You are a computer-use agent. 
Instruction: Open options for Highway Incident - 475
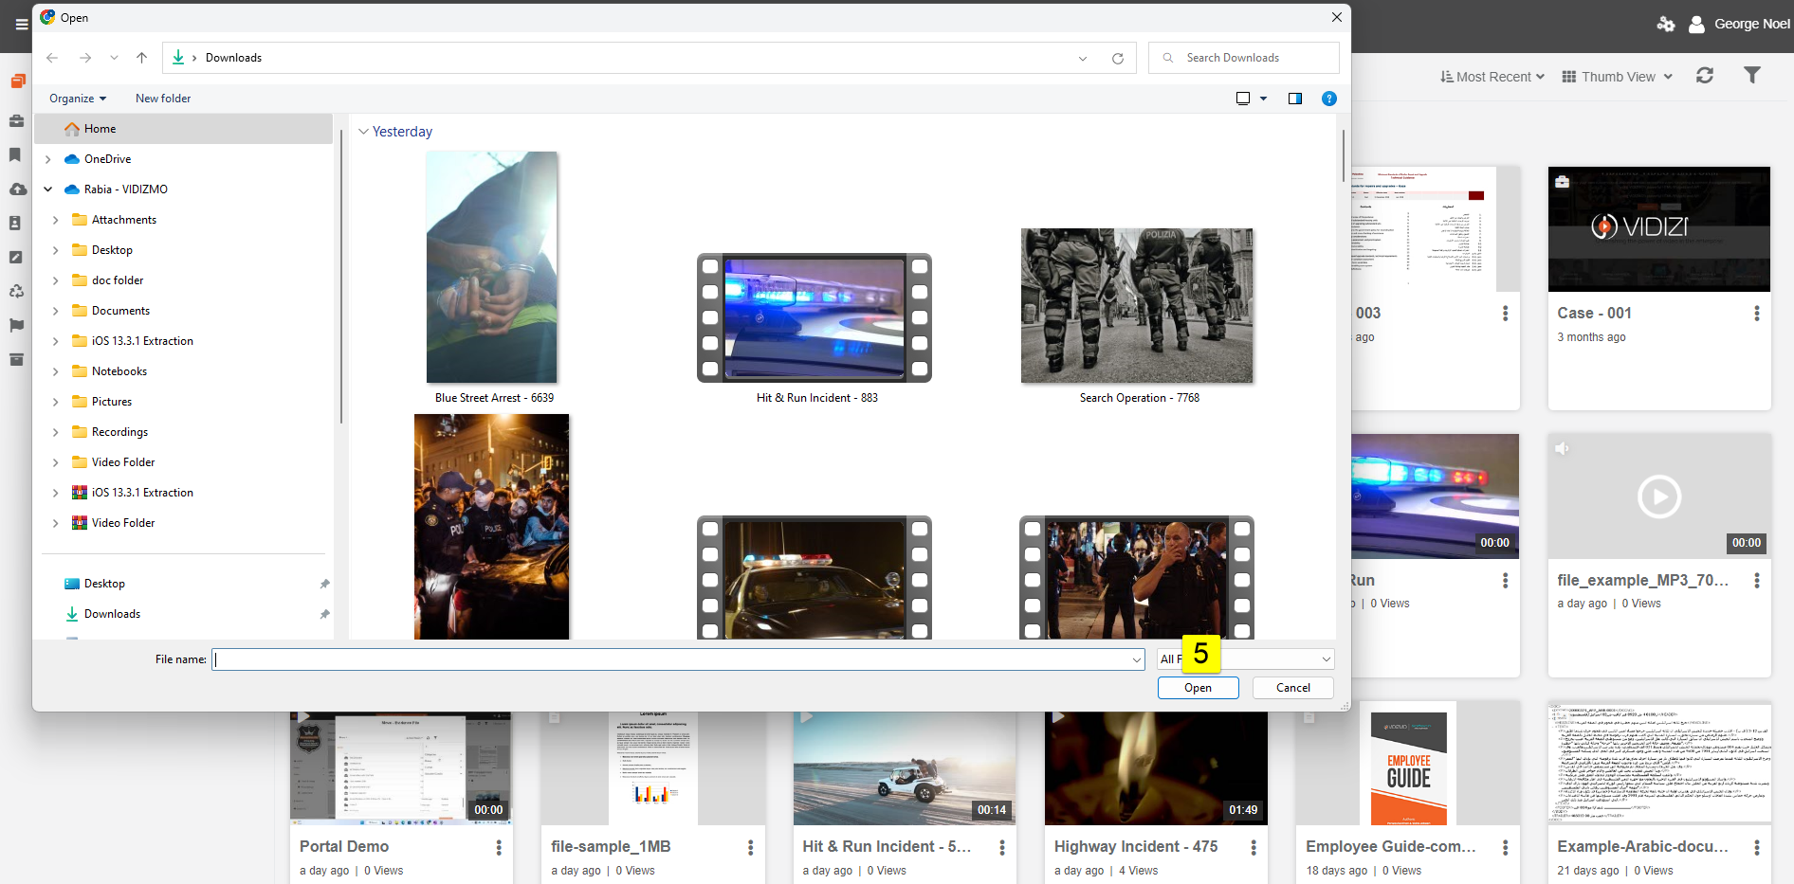(x=1254, y=847)
